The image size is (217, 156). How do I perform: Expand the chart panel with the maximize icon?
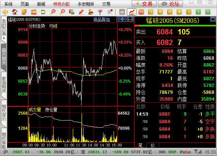click(x=130, y=19)
